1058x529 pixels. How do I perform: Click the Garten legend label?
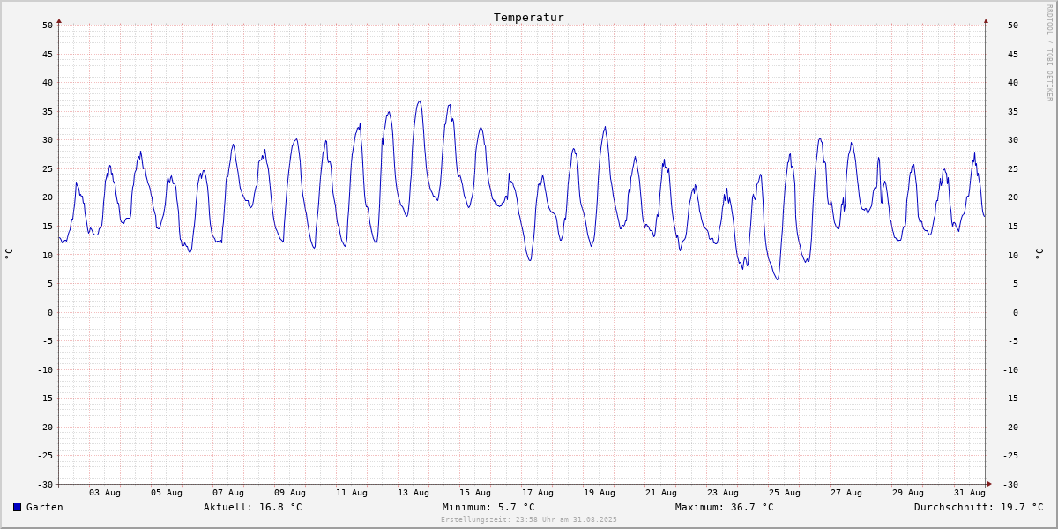coord(44,507)
